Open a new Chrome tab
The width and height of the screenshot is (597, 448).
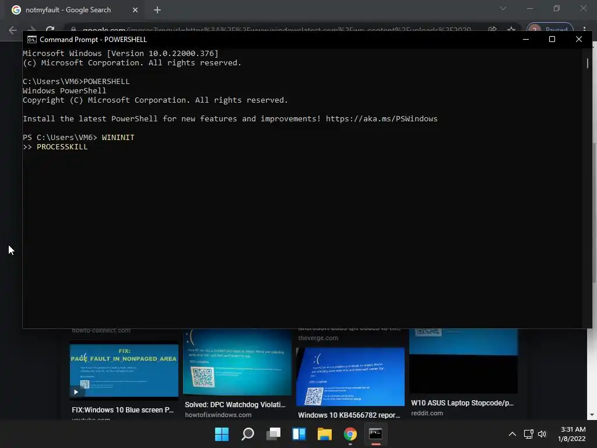point(157,10)
